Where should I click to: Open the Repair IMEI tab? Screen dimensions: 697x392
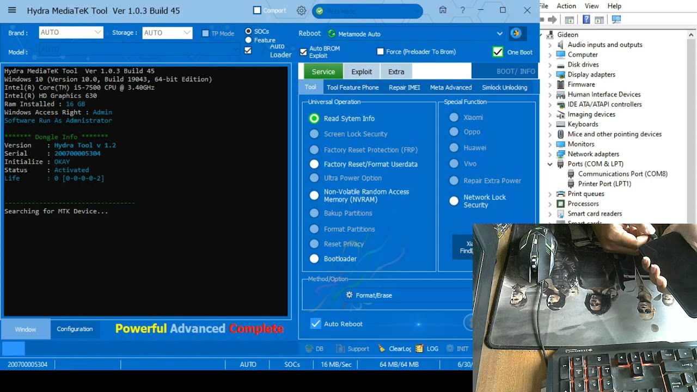pyautogui.click(x=405, y=87)
